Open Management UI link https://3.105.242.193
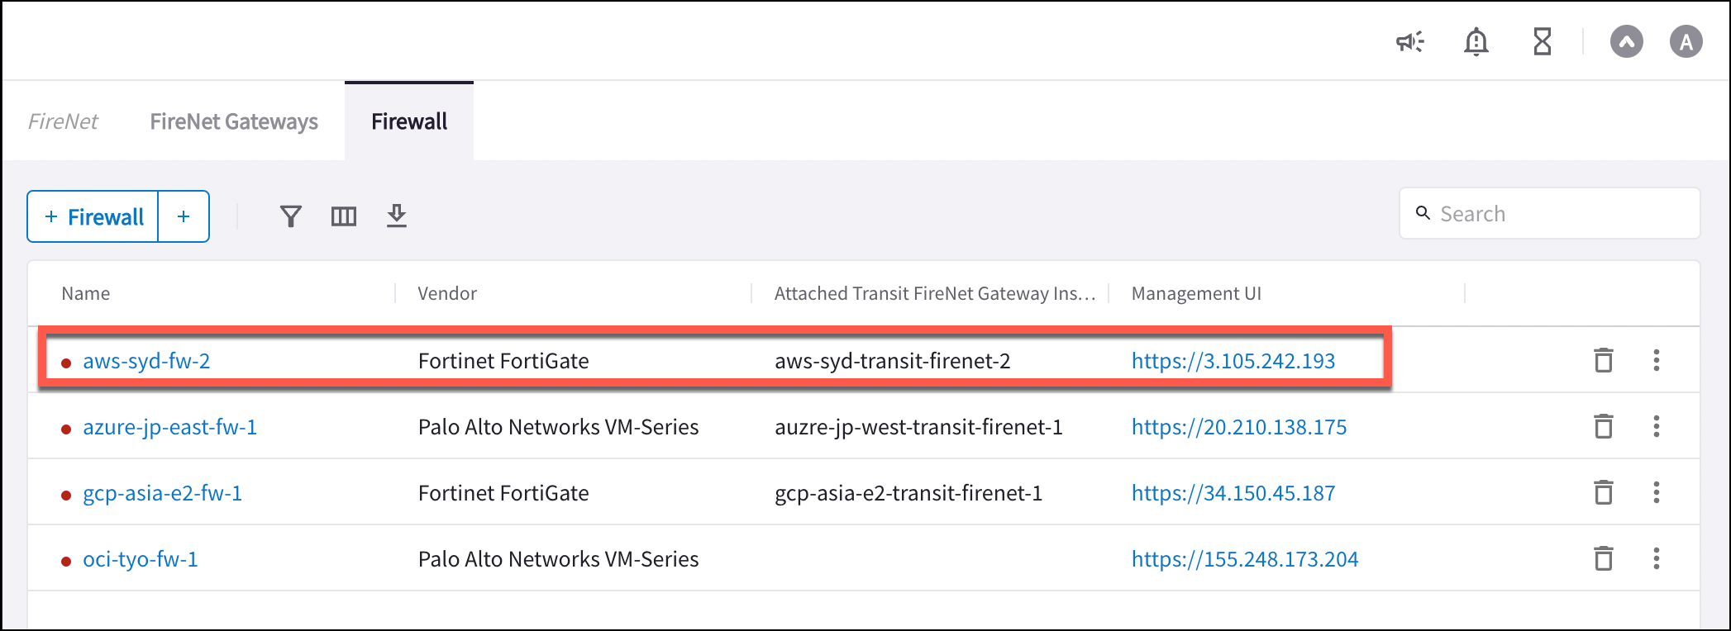The height and width of the screenshot is (631, 1731). click(x=1234, y=360)
